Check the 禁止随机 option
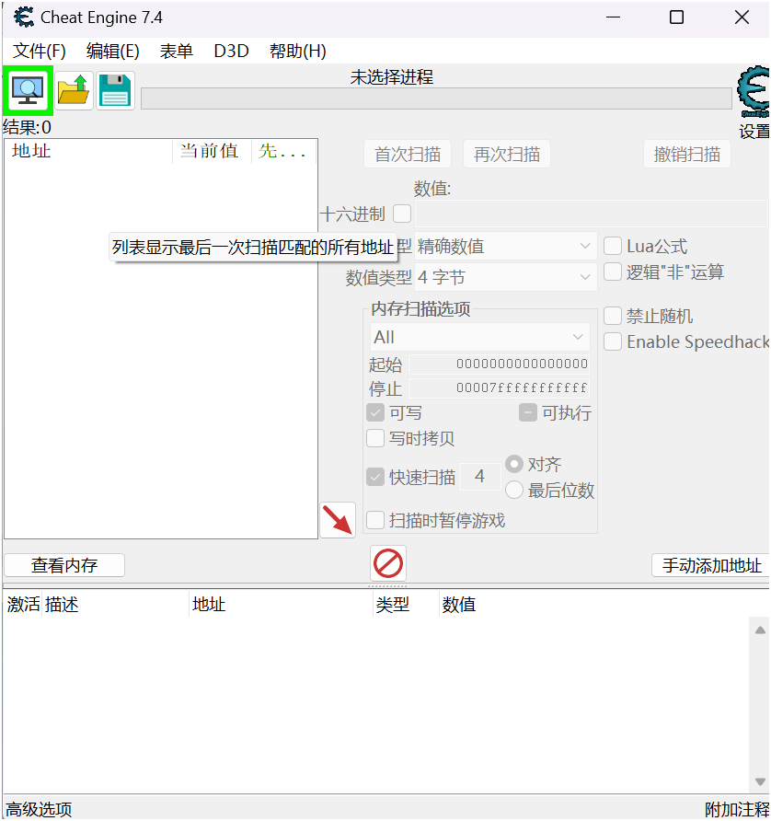771x821 pixels. [x=613, y=316]
